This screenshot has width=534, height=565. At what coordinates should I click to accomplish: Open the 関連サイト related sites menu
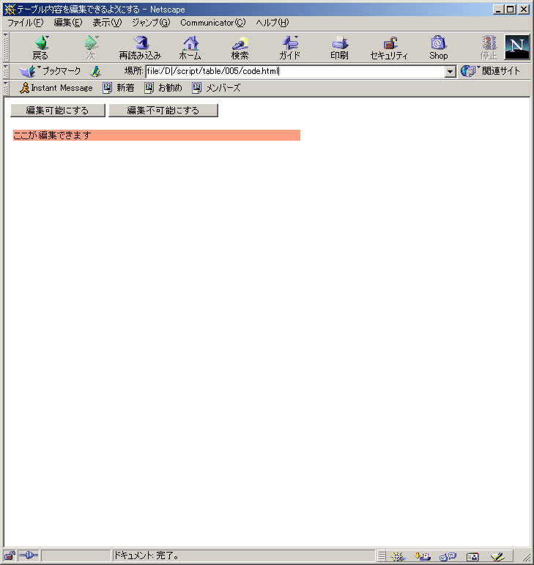click(x=491, y=71)
